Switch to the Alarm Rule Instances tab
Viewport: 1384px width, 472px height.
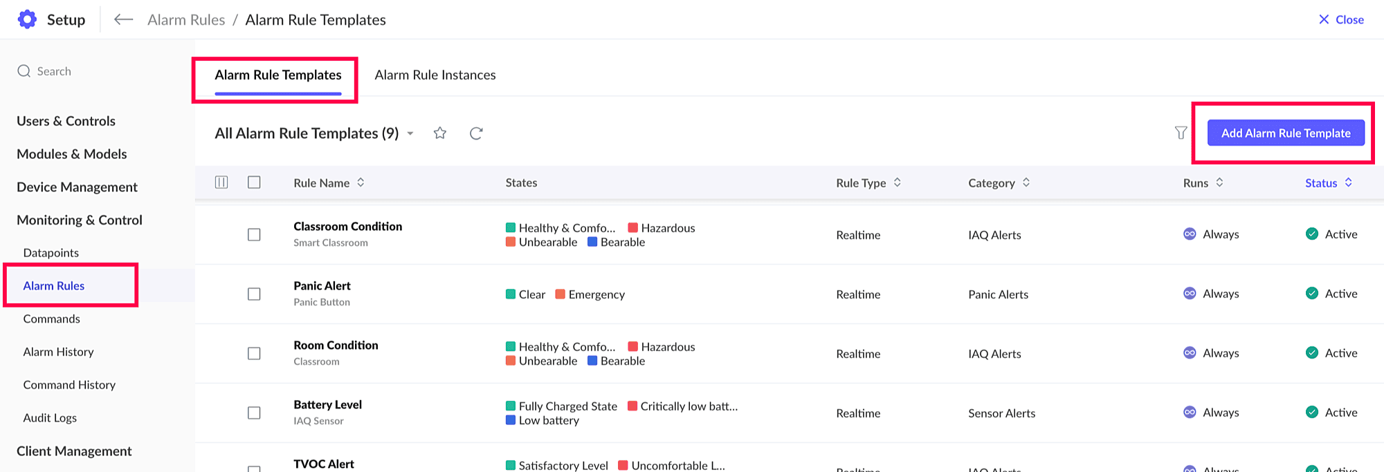[435, 75]
